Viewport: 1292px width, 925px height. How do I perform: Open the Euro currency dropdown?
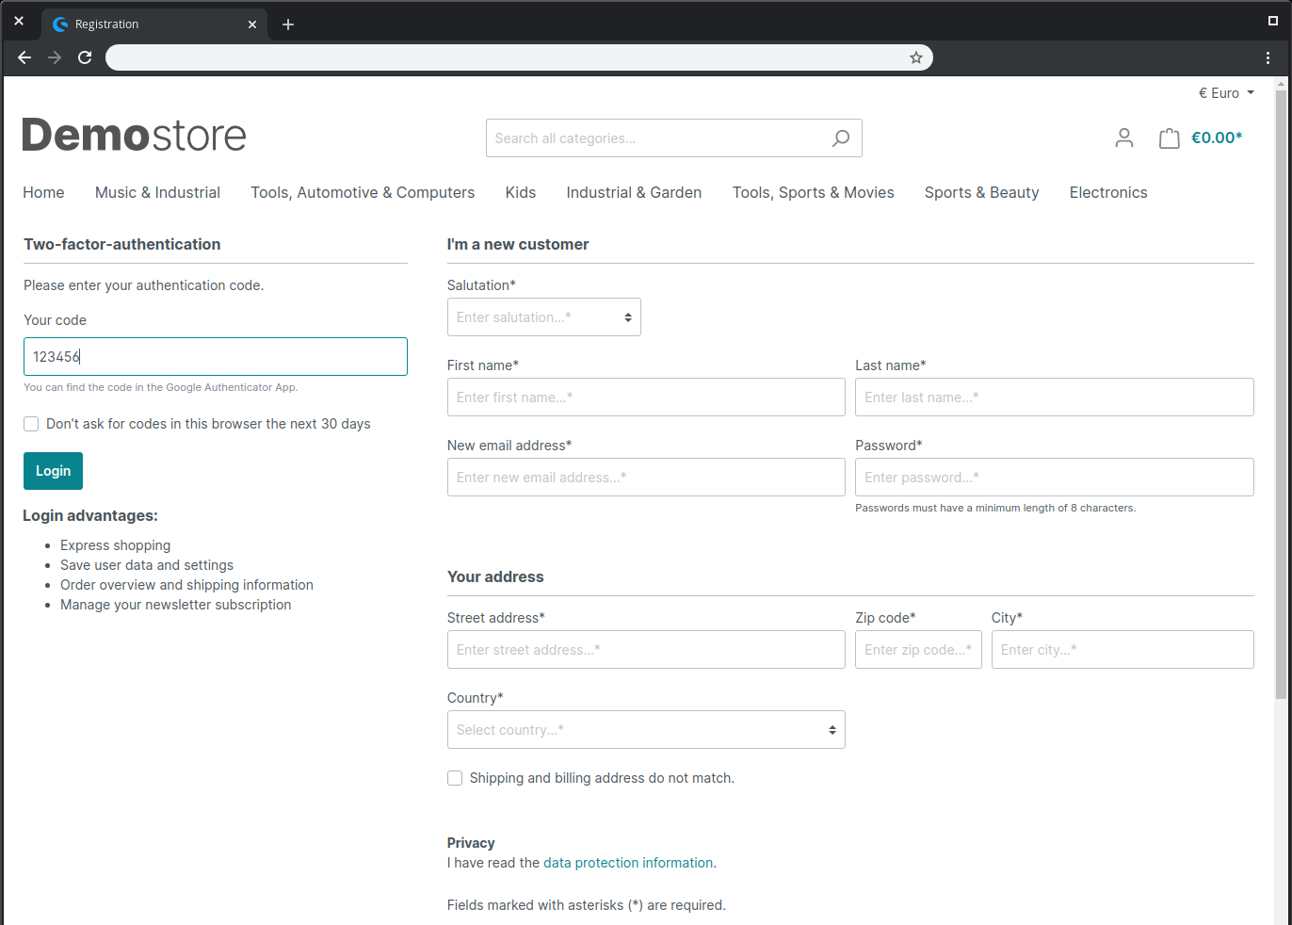[x=1226, y=93]
